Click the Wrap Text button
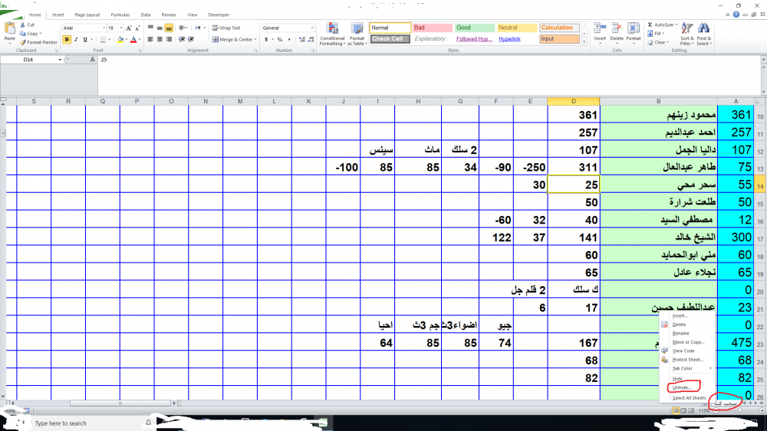This screenshot has width=767, height=431. click(x=226, y=28)
